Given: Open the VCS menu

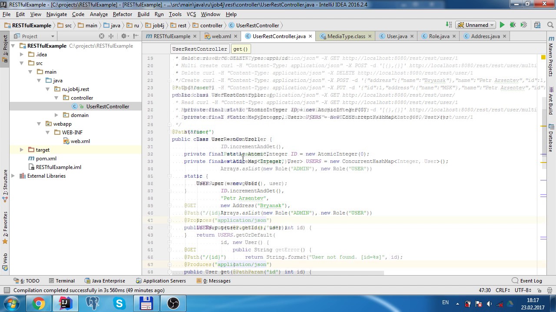Looking at the screenshot, I should point(191,14).
